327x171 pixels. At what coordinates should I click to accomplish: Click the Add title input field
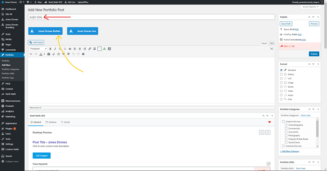click(x=151, y=17)
